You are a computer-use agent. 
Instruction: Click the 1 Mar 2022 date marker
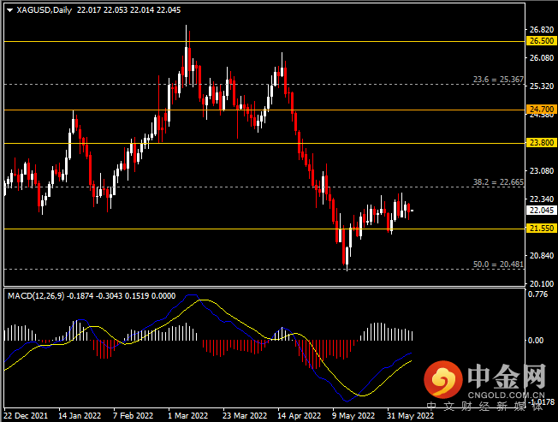(188, 416)
